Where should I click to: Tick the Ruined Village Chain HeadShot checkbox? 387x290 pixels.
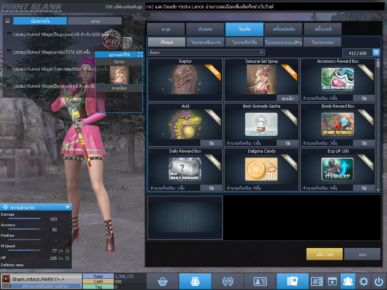tap(9, 69)
